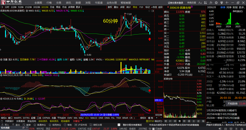This screenshot has height=130, width=246.
Task: Open the F10 company info button
Action: point(141,7)
